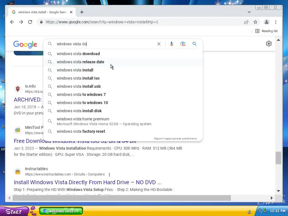Submit the search with the magnifier button

tap(195, 44)
